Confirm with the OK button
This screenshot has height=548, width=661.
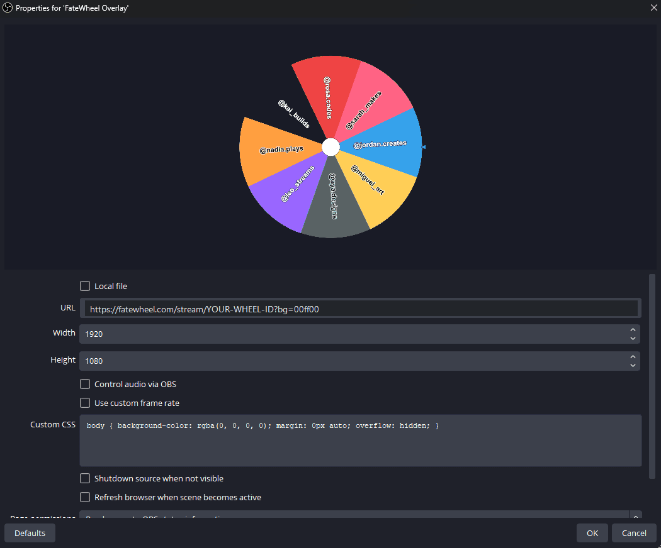pos(592,534)
